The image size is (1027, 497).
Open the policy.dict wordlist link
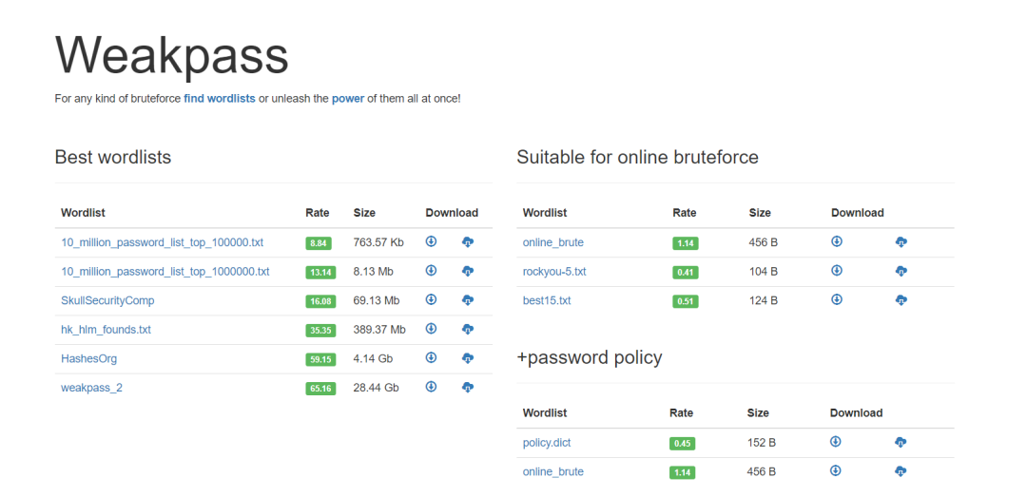point(547,443)
